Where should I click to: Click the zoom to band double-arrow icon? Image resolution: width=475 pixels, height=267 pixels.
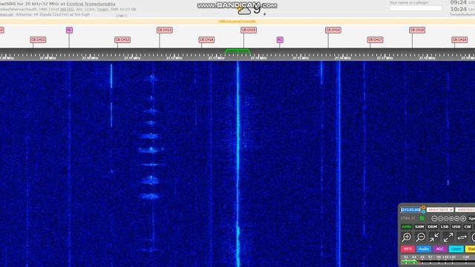[462, 237]
